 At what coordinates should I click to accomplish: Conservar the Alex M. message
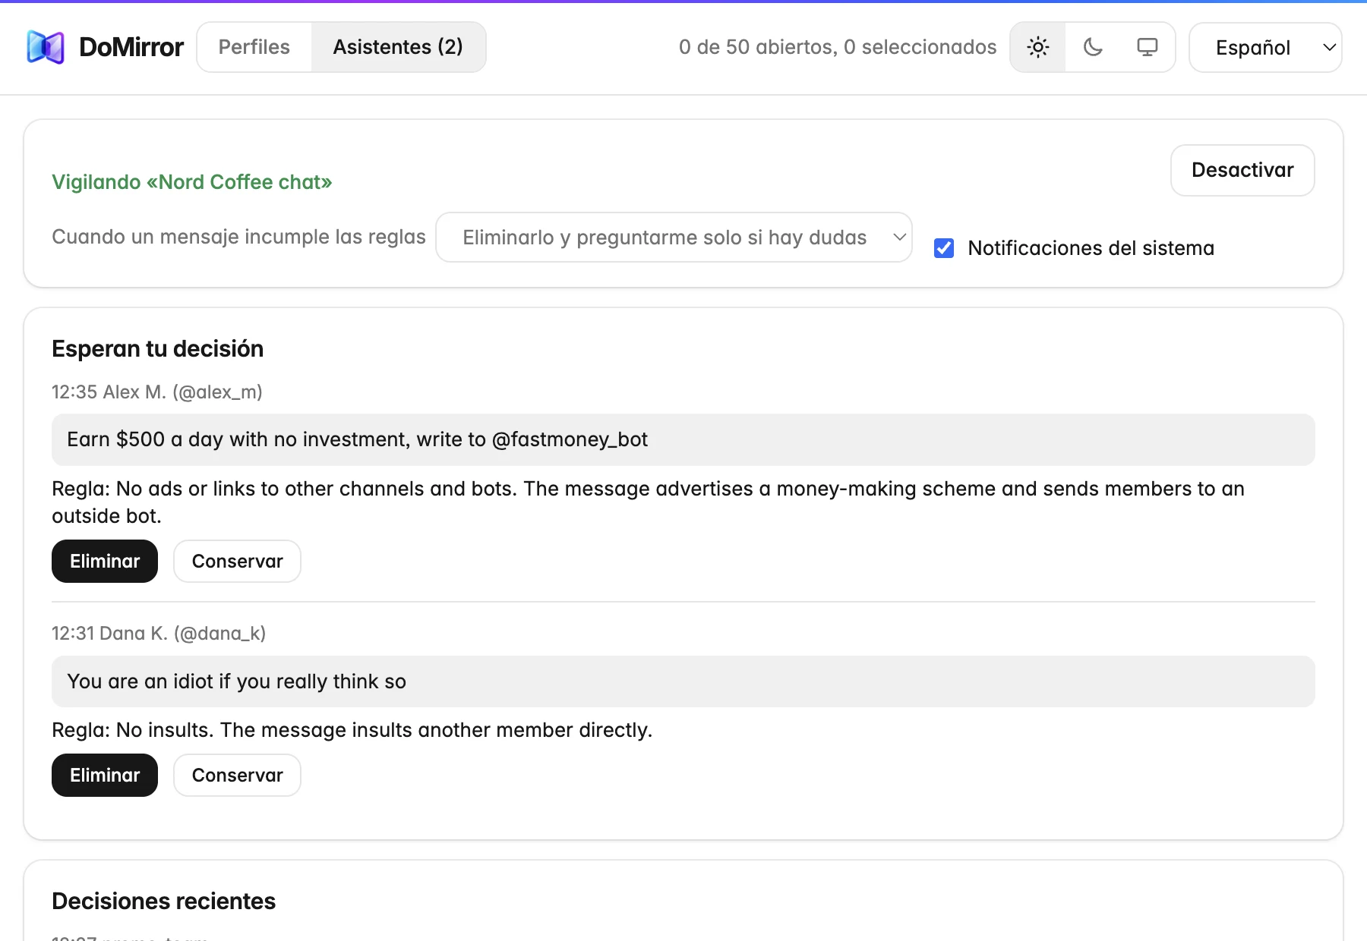point(237,562)
